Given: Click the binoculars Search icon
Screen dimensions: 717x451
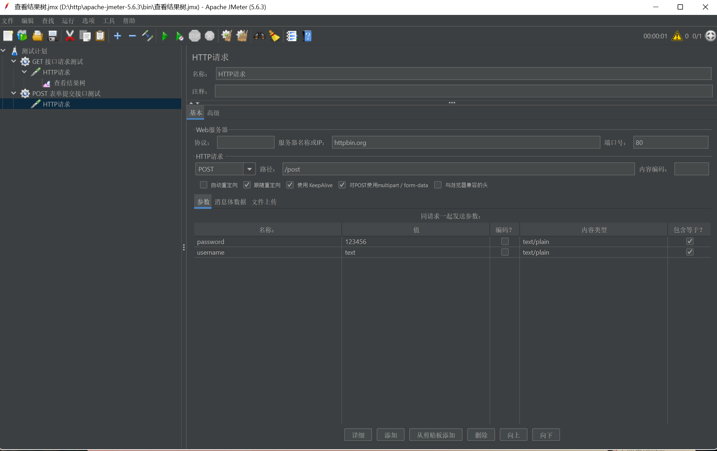Looking at the screenshot, I should pos(259,36).
